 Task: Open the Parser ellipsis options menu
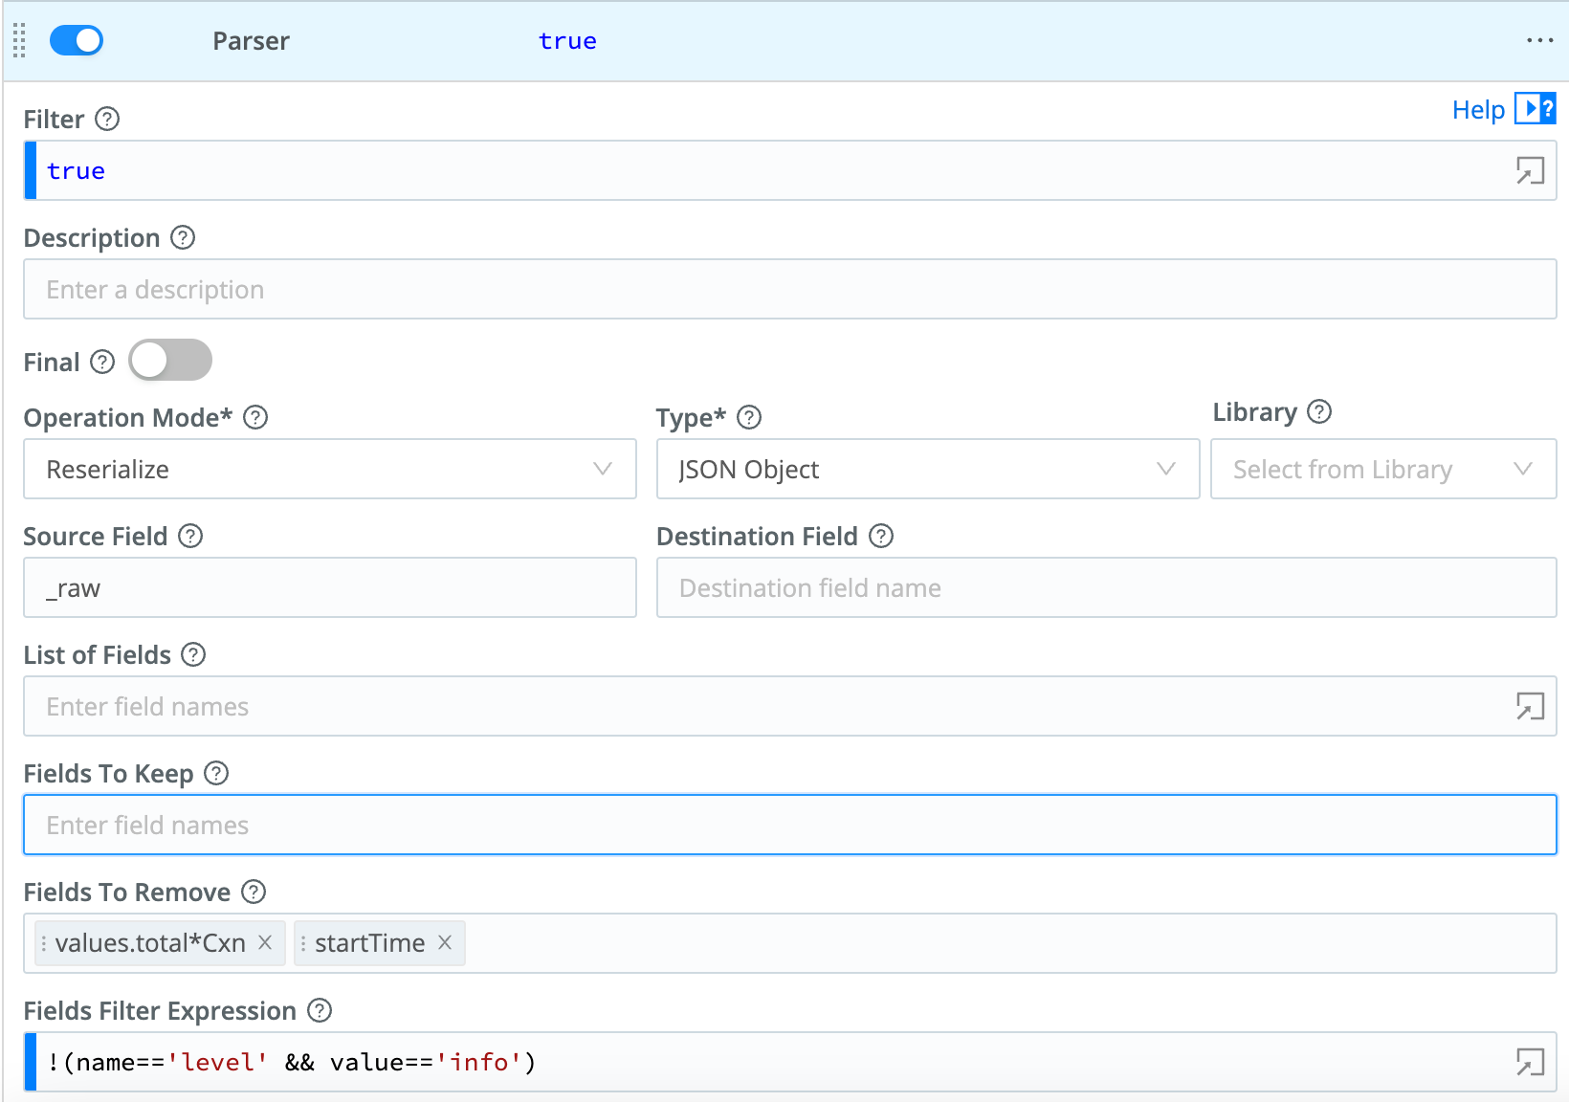pos(1539,40)
